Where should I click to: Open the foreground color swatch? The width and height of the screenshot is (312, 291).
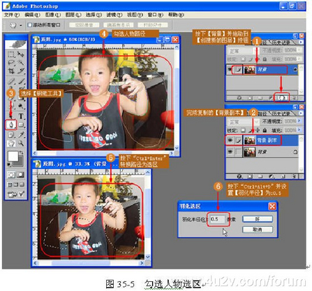tap(13, 156)
